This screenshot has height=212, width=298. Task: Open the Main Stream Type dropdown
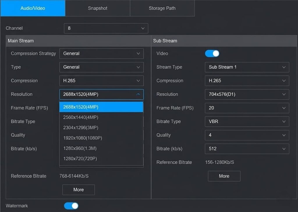pyautogui.click(x=101, y=67)
